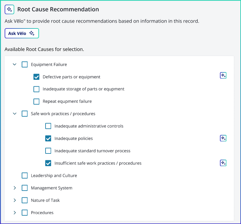
Task: Uncheck Insufficient safe work practices / procedures
Action: tap(48, 163)
